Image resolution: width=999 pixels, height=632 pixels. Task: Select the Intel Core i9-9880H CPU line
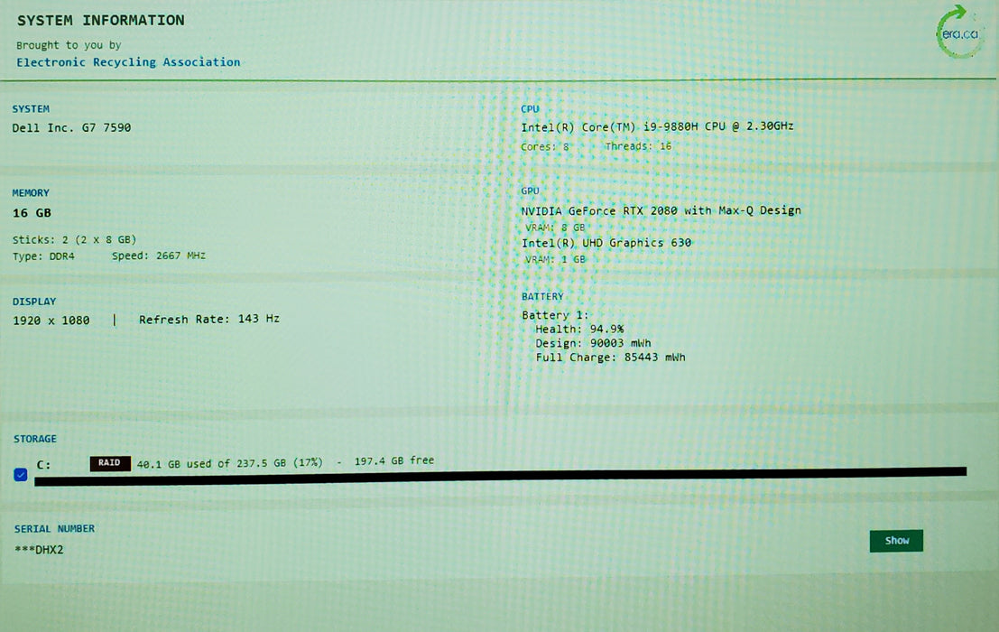[657, 126]
